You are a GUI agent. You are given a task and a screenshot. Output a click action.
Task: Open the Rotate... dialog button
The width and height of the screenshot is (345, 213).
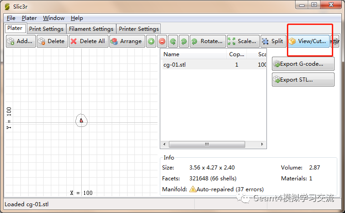[208, 41]
